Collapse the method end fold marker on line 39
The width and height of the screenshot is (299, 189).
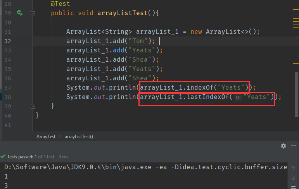tap(33, 106)
